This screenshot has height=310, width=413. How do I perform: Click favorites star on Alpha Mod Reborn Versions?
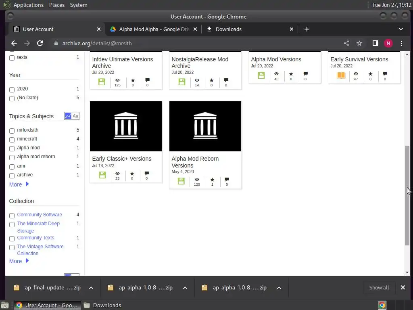(x=212, y=180)
